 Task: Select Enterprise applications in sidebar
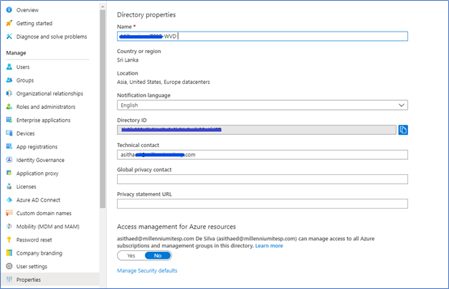click(x=43, y=120)
